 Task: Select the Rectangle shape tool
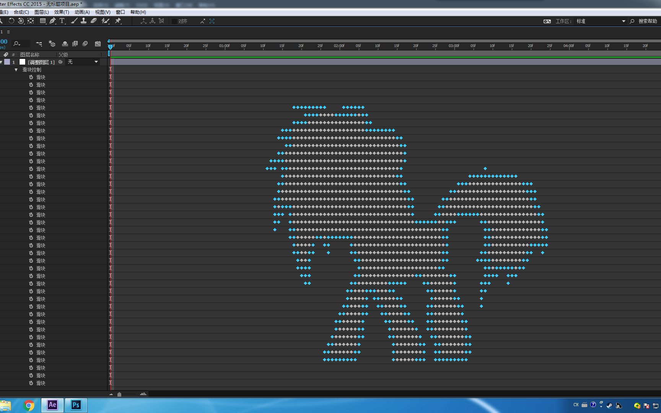pos(43,21)
